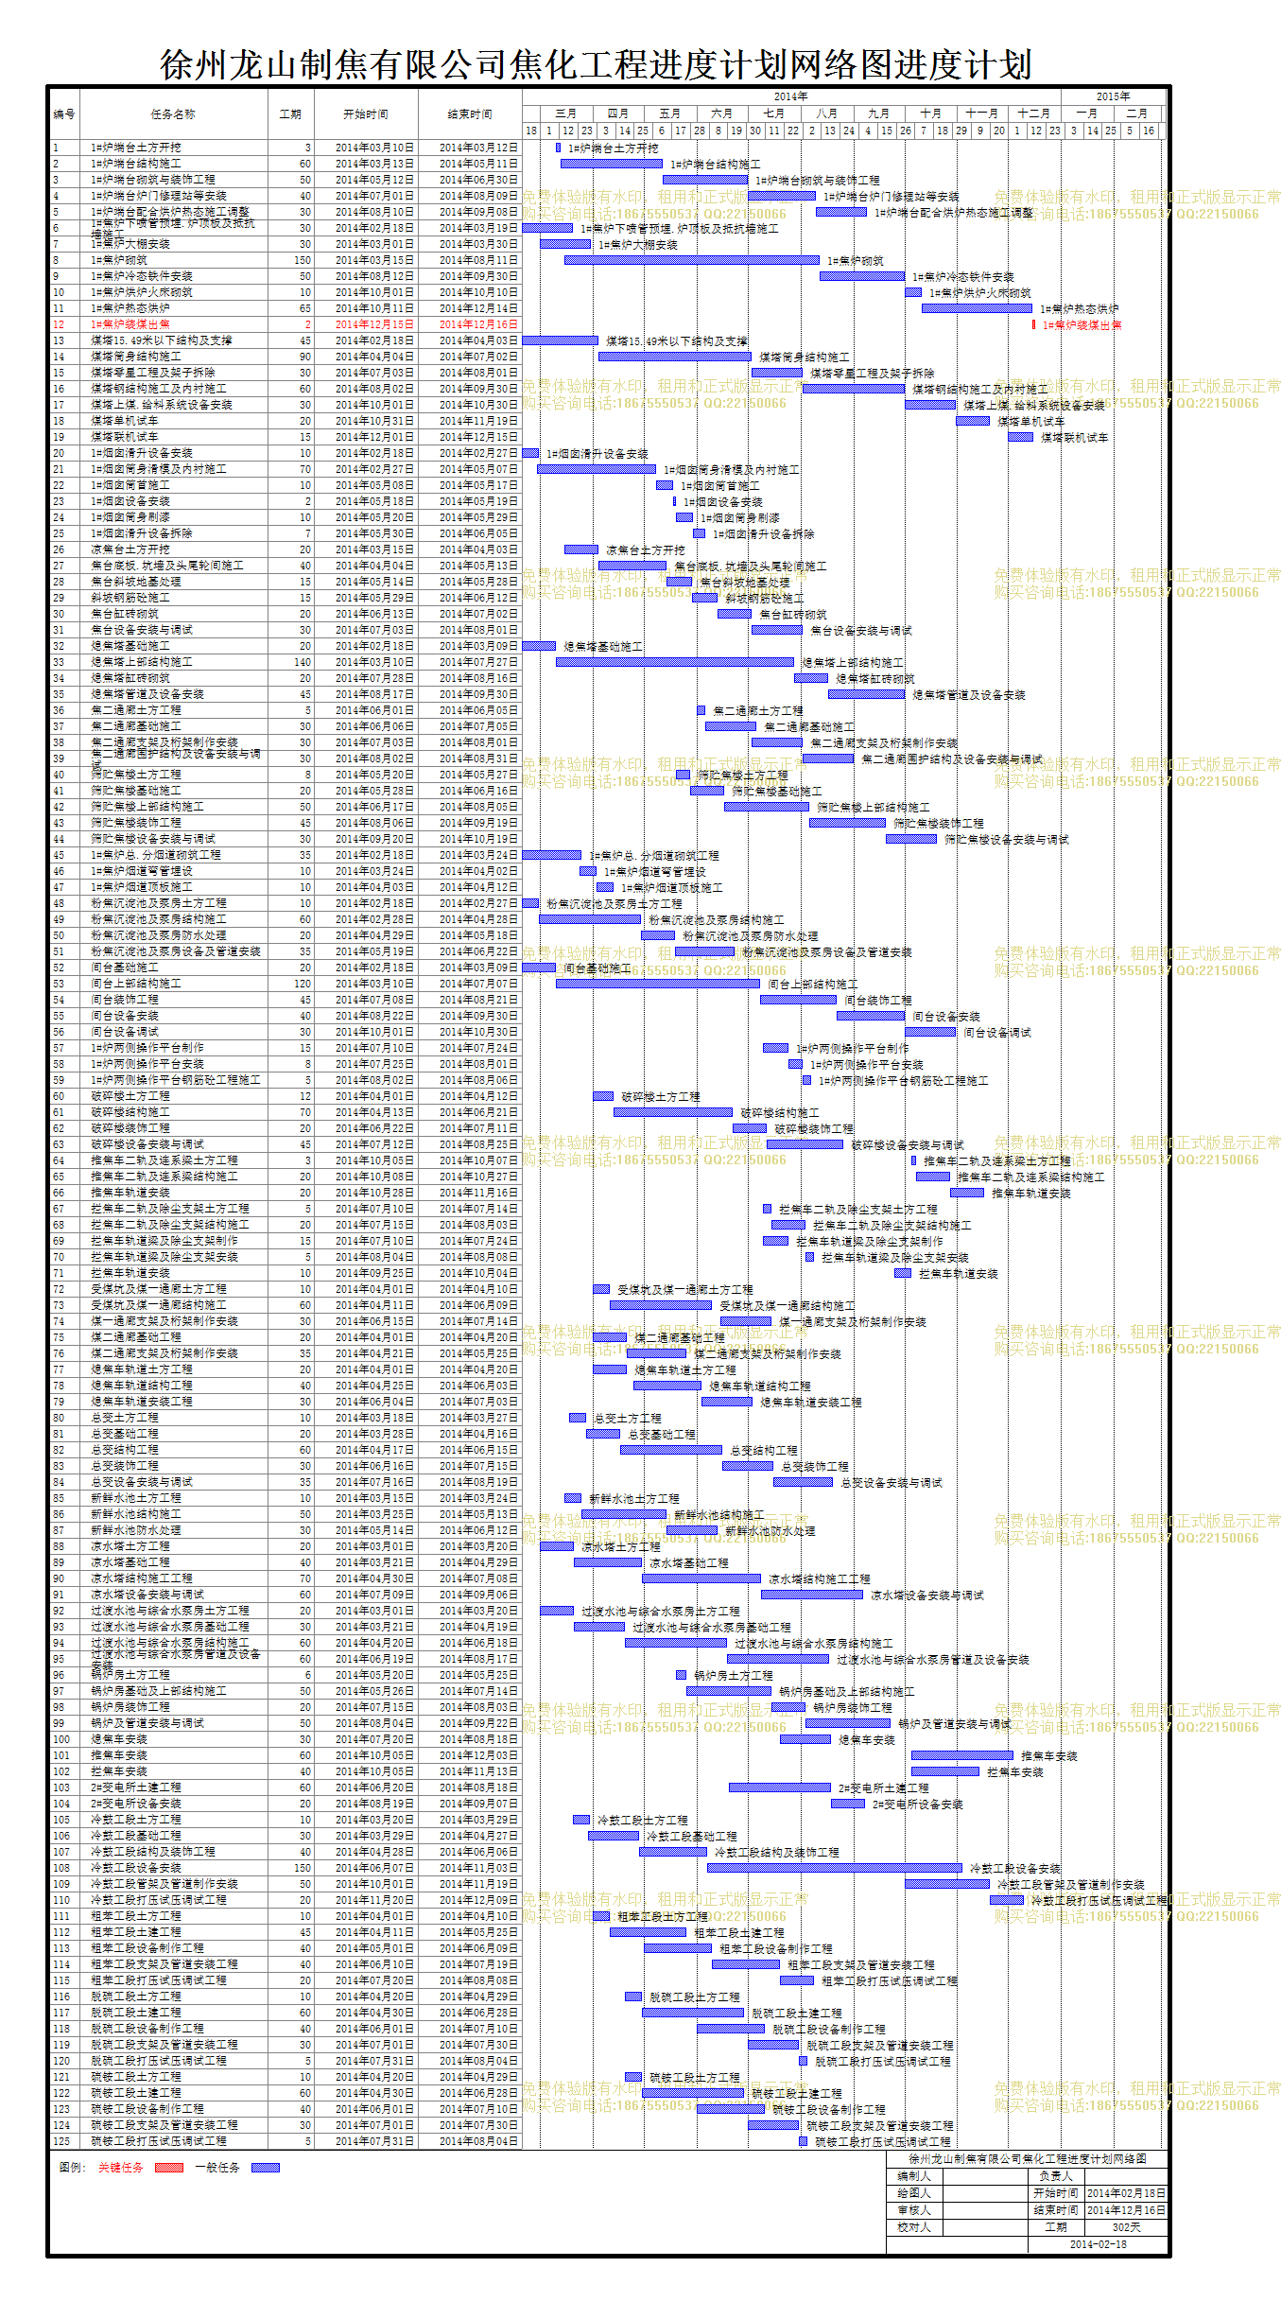Click the Gantt bar for 筛贮焦楼上部结构施工
Image resolution: width=1281 pixels, height=2302 pixels.
pos(767,807)
